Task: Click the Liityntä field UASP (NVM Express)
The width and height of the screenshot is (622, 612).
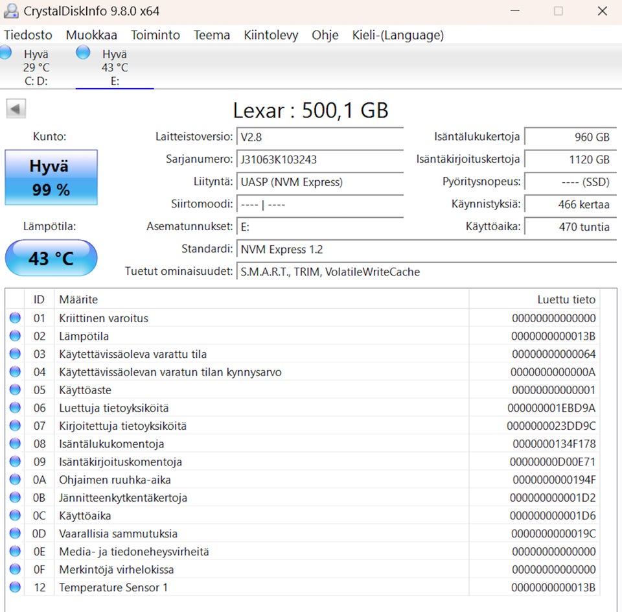Action: 319,182
